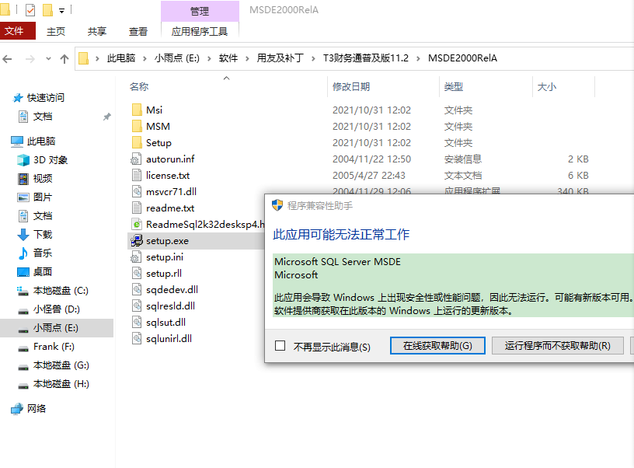The height and width of the screenshot is (468, 634).
Task: Select the MSM folder icon
Action: (x=137, y=127)
